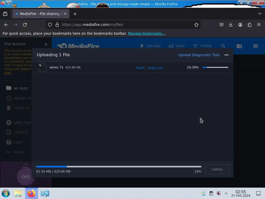Click Copy Link for winec.7z

pos(155,68)
